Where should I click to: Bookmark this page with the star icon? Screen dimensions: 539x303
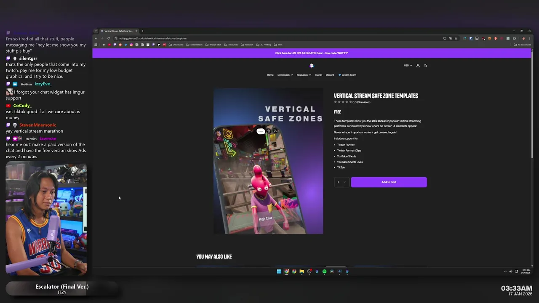click(x=456, y=38)
